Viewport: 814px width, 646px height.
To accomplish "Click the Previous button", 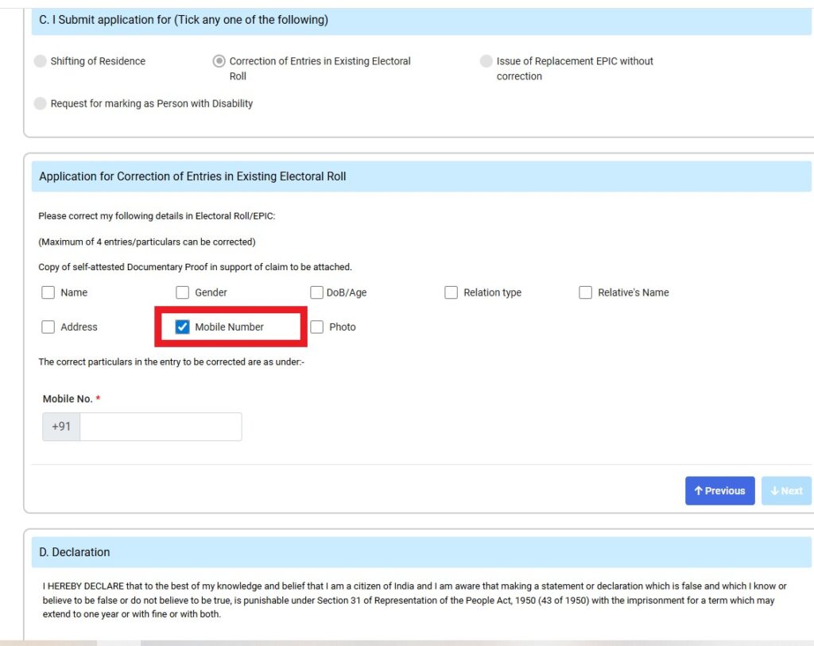I will click(x=719, y=490).
